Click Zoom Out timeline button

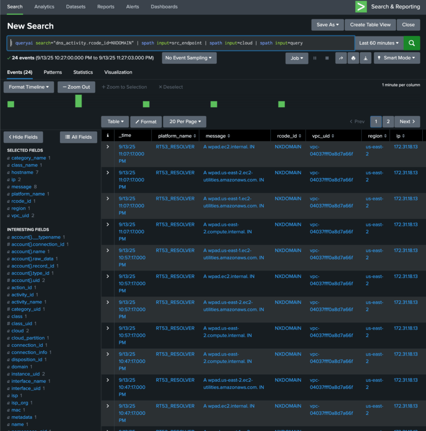[x=77, y=87]
